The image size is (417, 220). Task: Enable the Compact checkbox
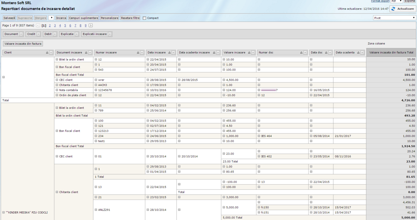pyautogui.click(x=144, y=18)
